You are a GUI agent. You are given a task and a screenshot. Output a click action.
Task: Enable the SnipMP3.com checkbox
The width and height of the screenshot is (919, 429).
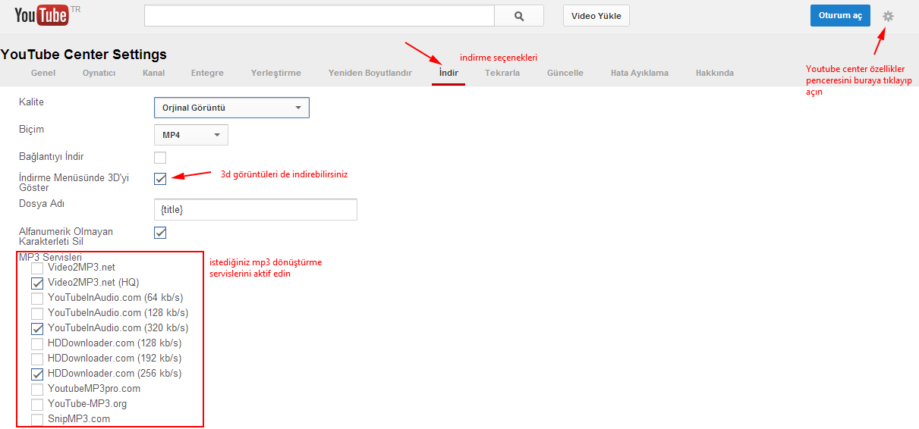[x=37, y=419]
